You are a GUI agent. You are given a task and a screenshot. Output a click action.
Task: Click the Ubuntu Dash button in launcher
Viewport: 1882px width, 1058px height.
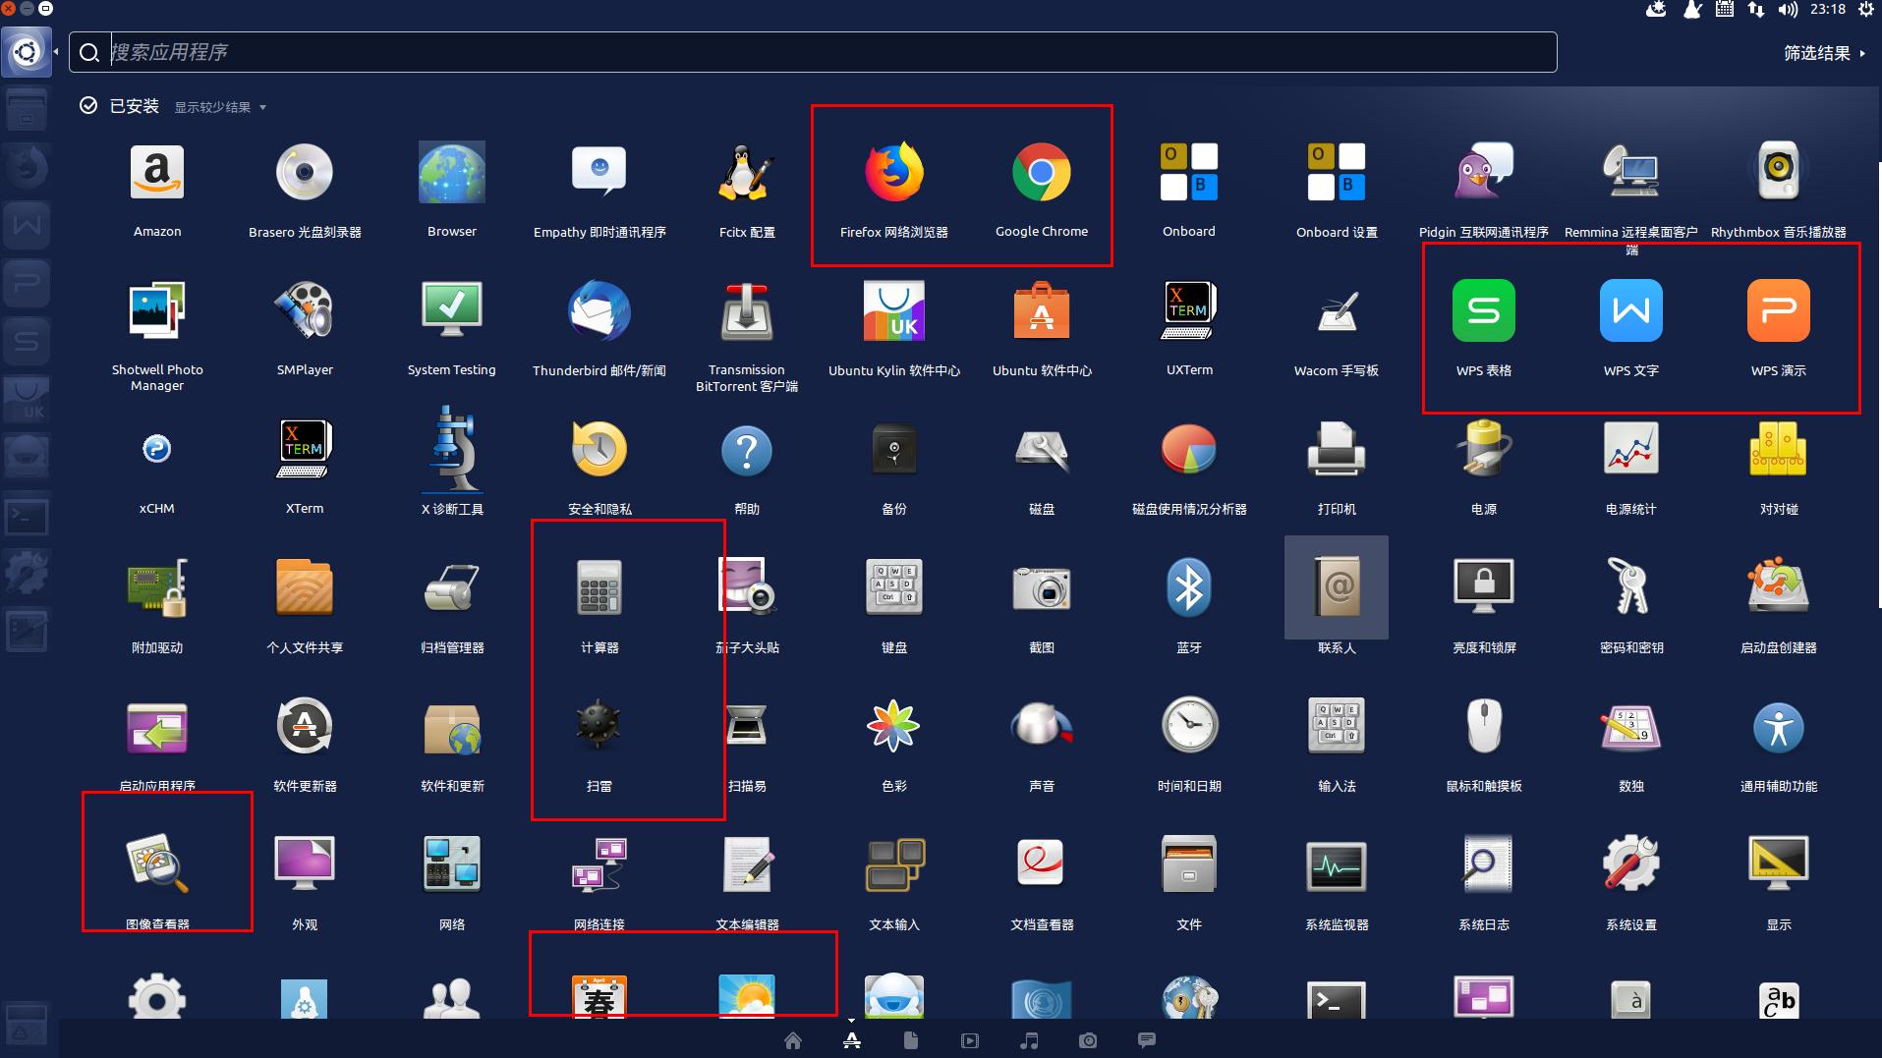point(27,51)
